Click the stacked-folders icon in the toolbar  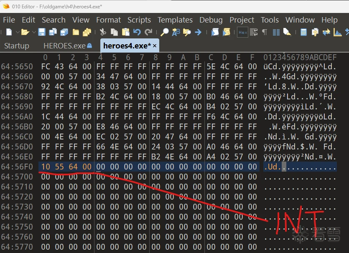(87, 32)
